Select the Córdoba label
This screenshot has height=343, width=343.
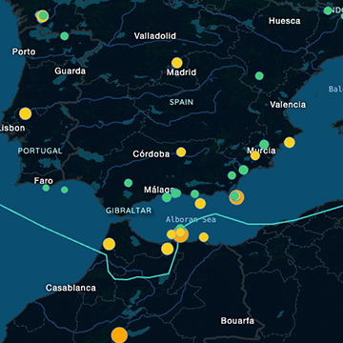151,154
